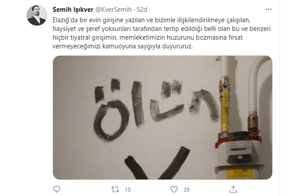Retweet the post using the arrows icon
This screenshot has width=300, height=196.
pyautogui.click(x=115, y=189)
